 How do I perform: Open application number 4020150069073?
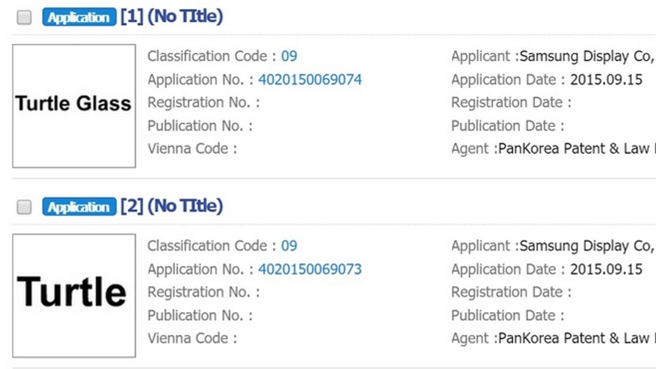(x=310, y=269)
